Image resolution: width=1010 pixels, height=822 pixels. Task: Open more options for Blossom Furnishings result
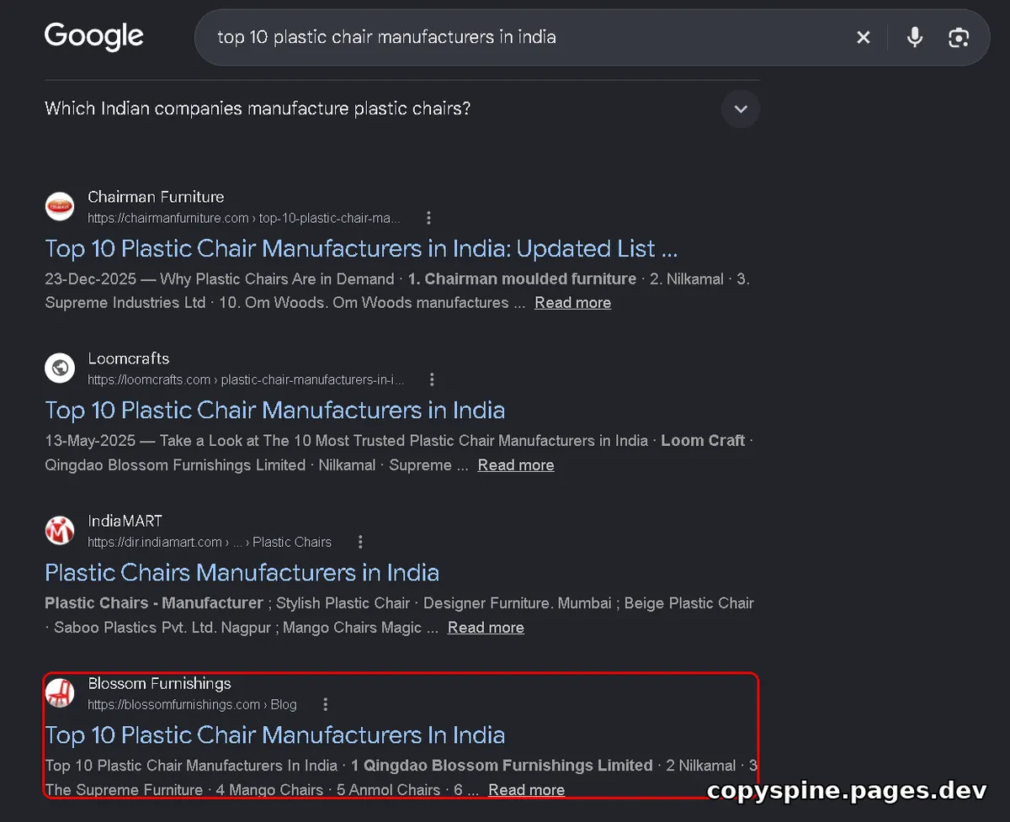click(326, 704)
